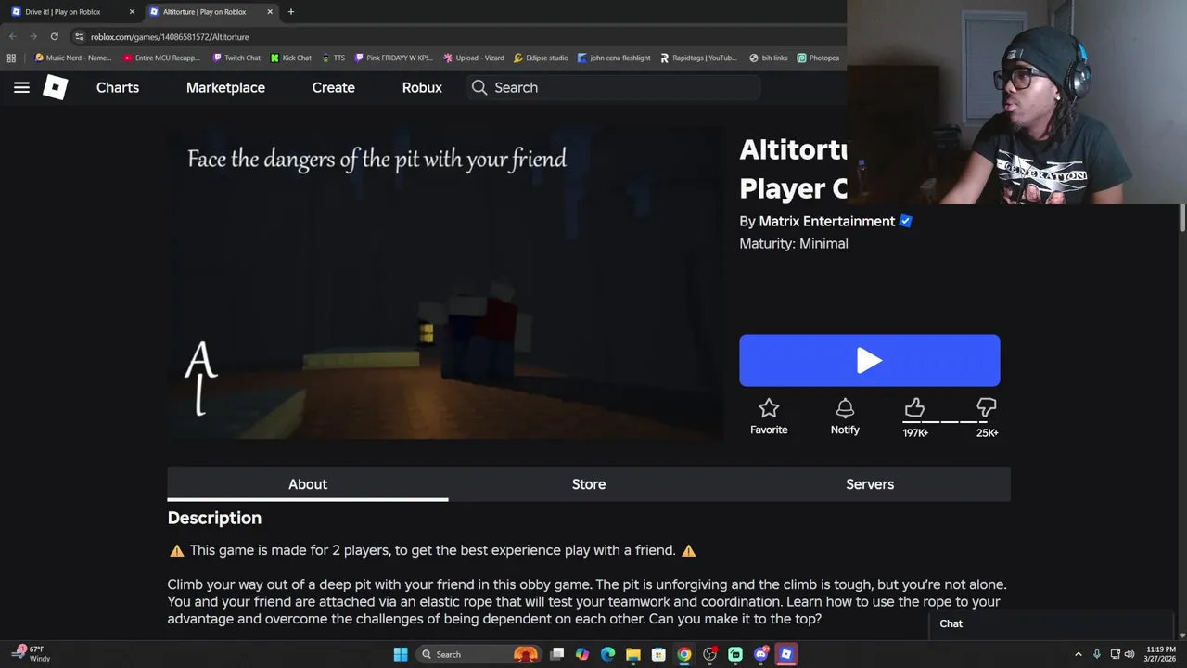Viewport: 1187px width, 668px height.
Task: Open the Eklipse studio bookmark
Action: click(541, 58)
